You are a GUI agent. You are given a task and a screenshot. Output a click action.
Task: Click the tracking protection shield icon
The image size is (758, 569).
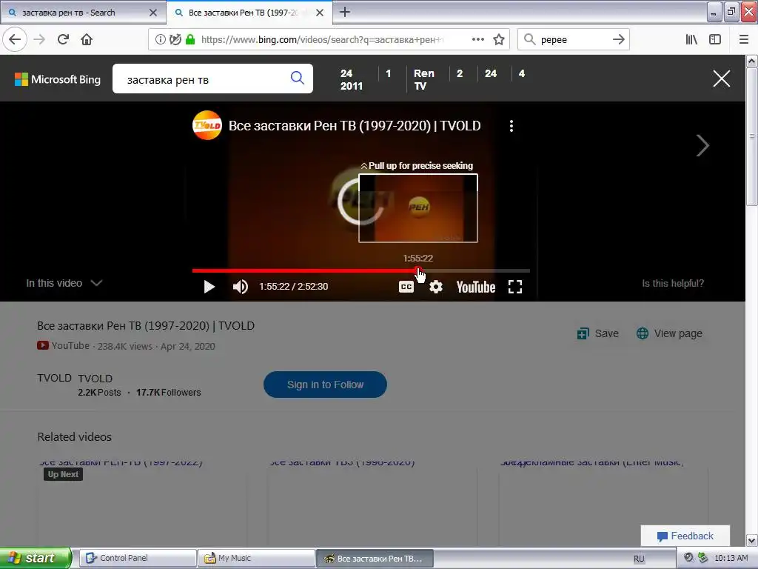point(175,39)
